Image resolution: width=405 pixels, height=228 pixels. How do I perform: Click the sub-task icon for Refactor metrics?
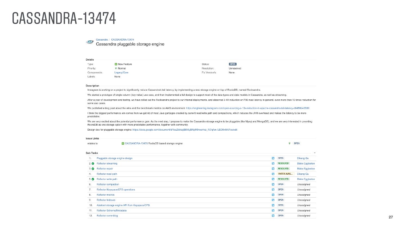point(273,195)
